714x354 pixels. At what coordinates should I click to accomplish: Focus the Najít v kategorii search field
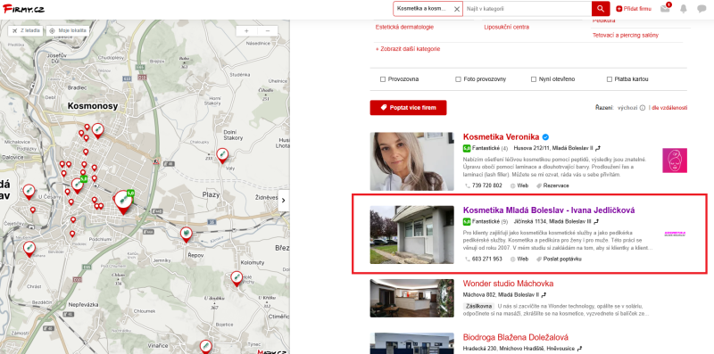527,9
